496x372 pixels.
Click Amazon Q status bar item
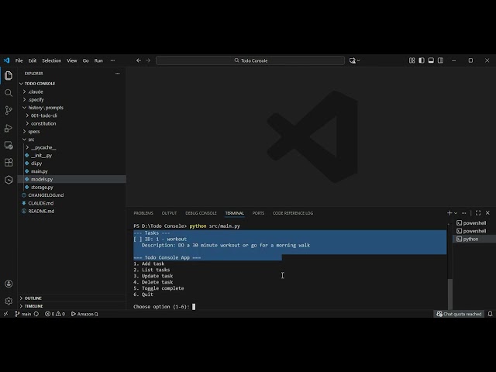[x=84, y=314]
